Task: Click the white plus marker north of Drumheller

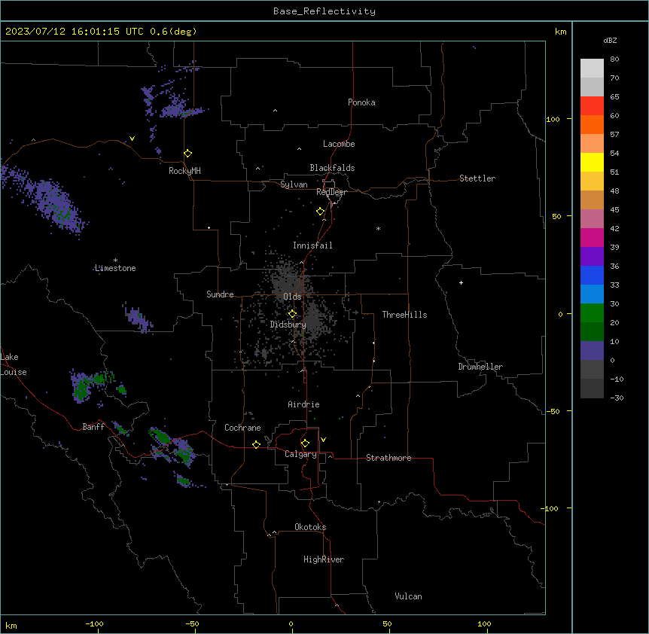Action: pyautogui.click(x=461, y=282)
